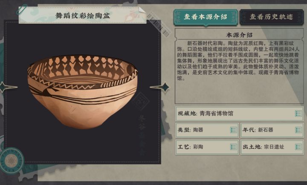307x185 pixels.
Task: Click the round green seal emblem
Action: pos(10,160)
